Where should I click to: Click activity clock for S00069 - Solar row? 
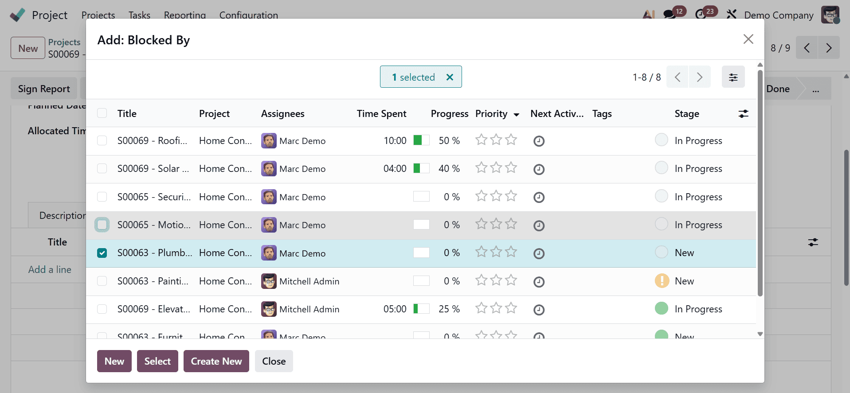(539, 169)
